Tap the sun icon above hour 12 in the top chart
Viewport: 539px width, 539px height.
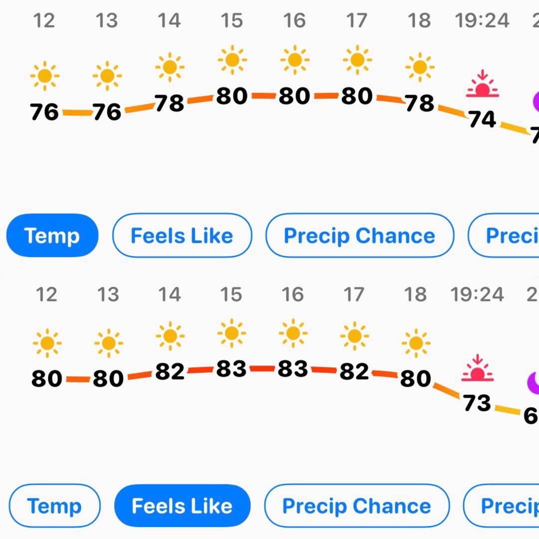click(45, 76)
